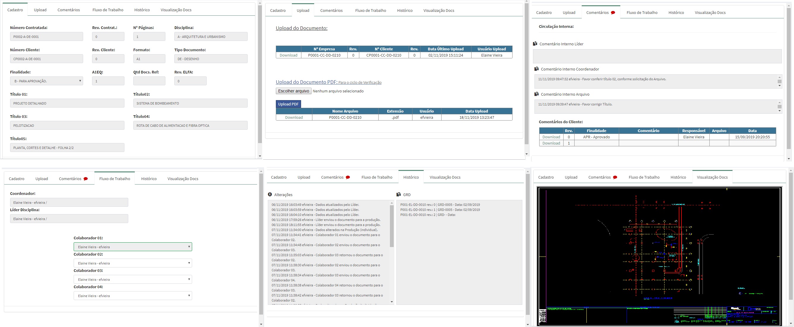Click the GRD document icon
794x327 pixels.
point(398,195)
